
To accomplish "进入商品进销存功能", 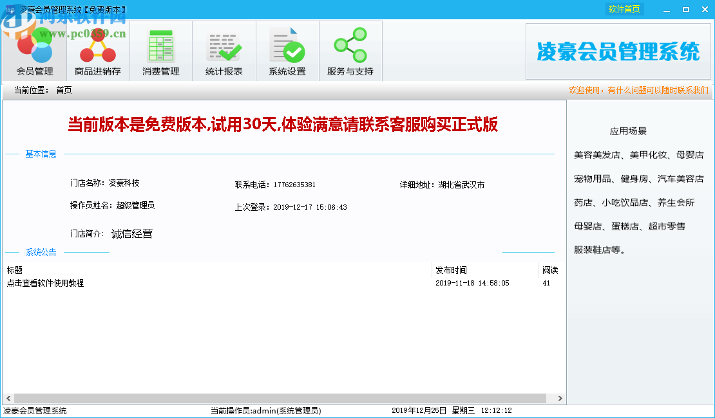I will [97, 50].
